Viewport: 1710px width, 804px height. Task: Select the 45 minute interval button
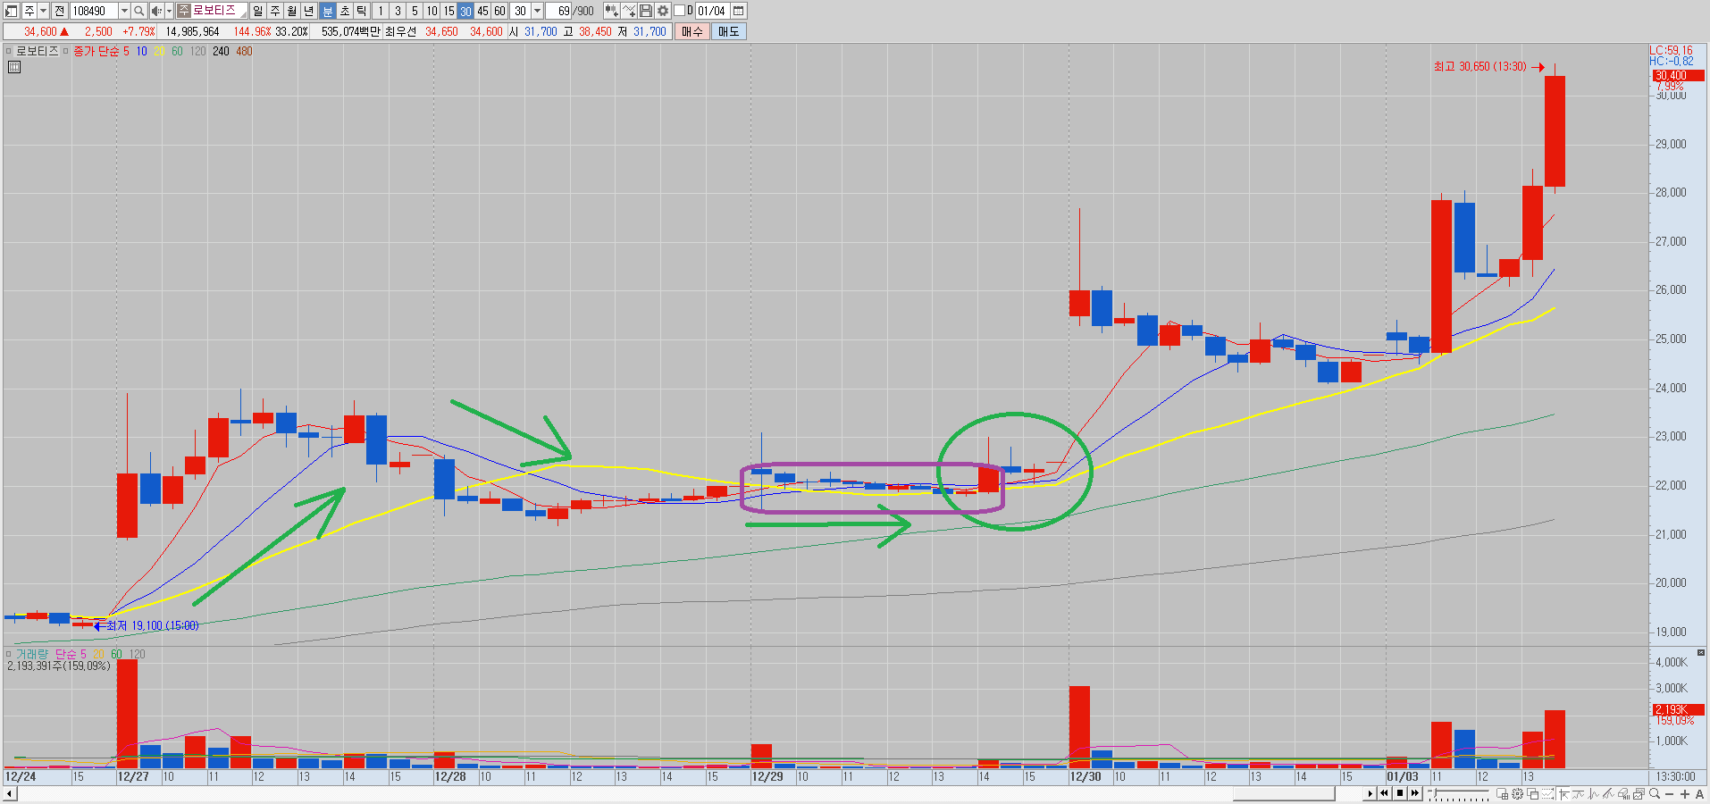point(482,11)
